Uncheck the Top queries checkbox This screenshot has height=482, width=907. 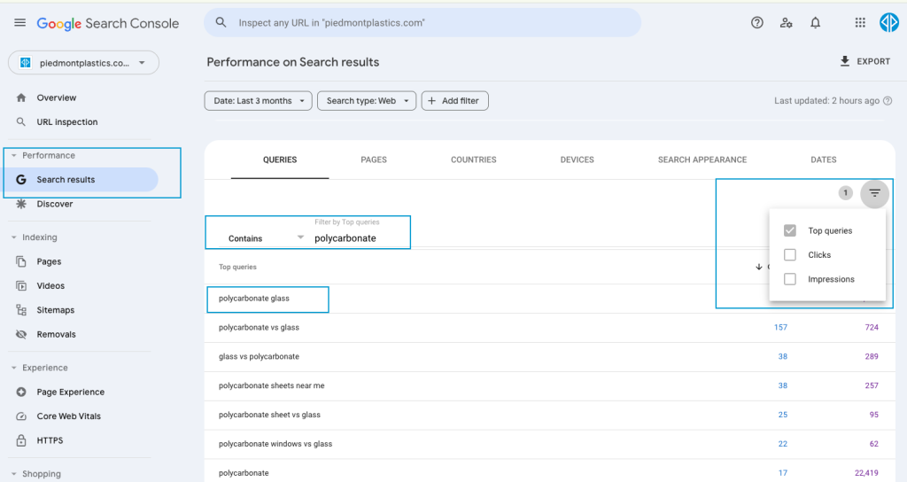point(789,230)
